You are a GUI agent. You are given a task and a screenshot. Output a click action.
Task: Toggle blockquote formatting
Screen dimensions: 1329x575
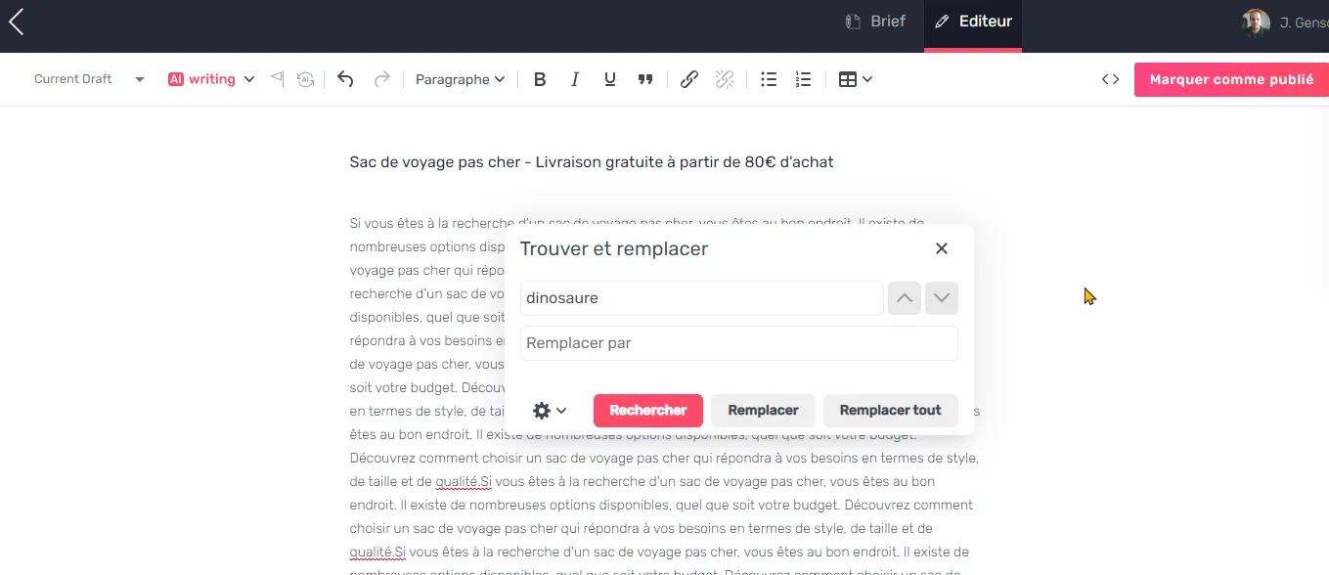tap(645, 79)
